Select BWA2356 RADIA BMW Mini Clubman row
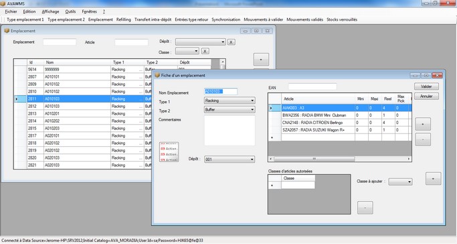The image size is (457, 244). coord(340,115)
